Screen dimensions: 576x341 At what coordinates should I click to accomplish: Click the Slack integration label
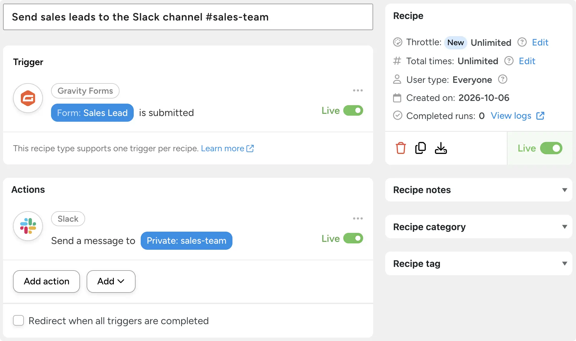coord(68,219)
